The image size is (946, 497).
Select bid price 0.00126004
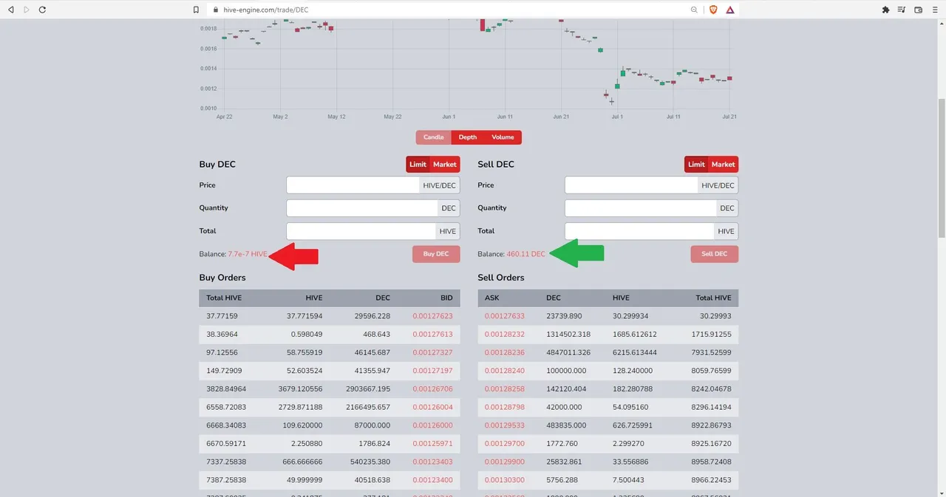coord(432,407)
